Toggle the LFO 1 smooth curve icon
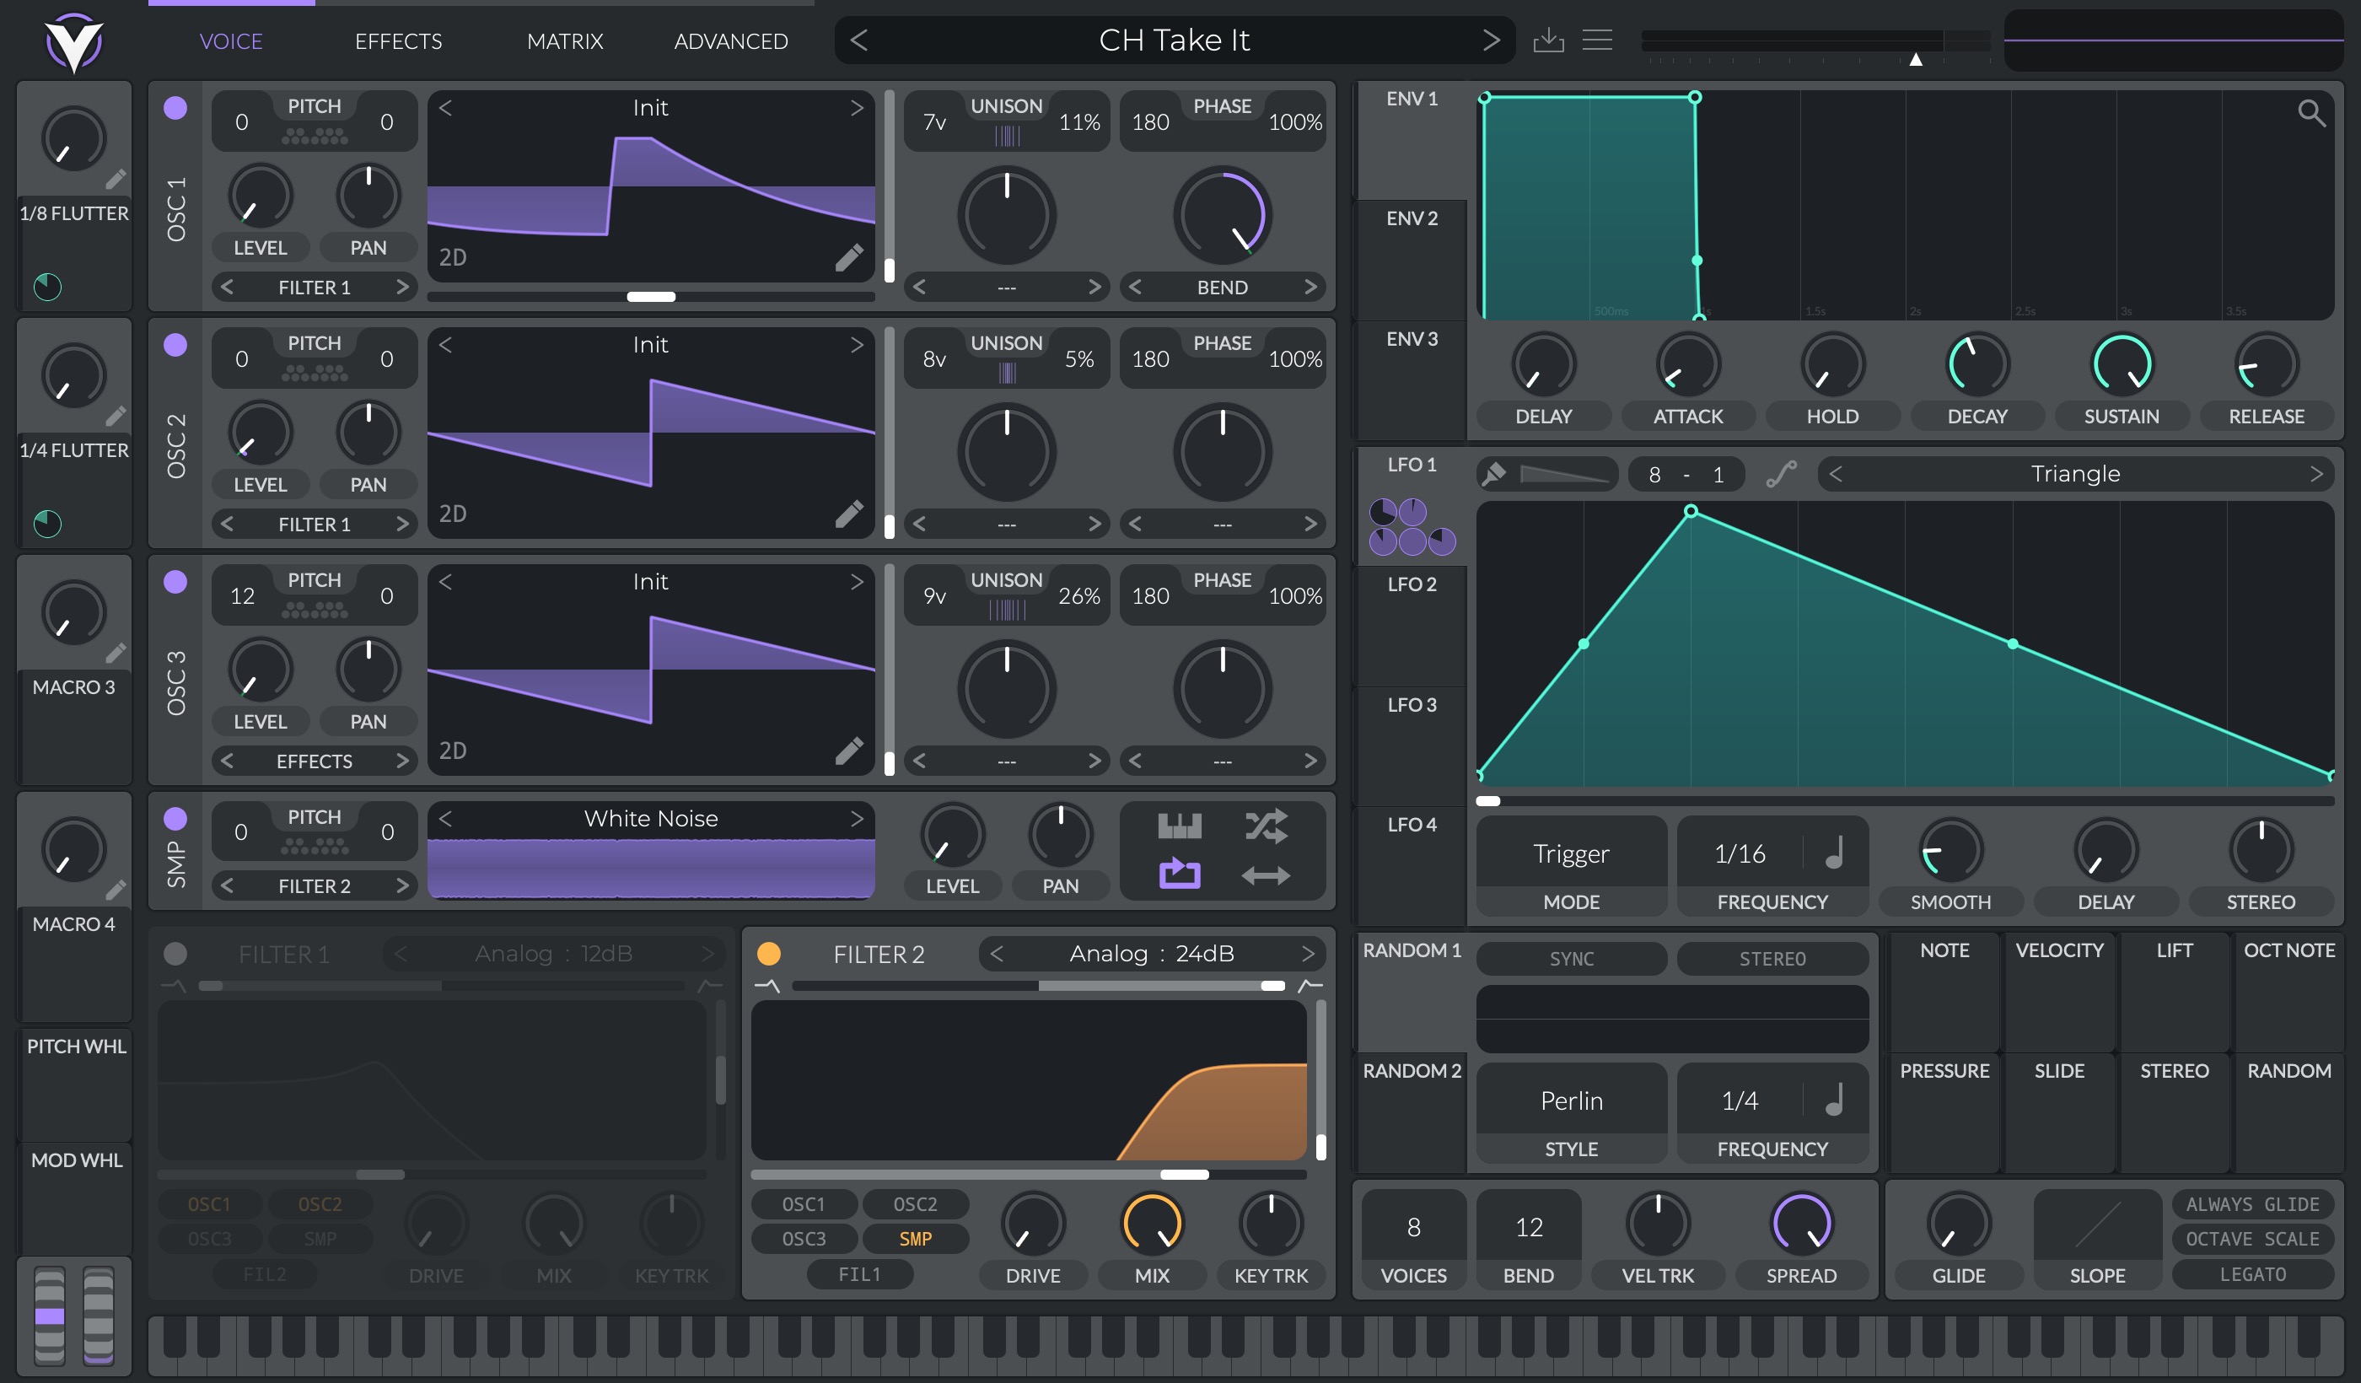 point(1781,474)
